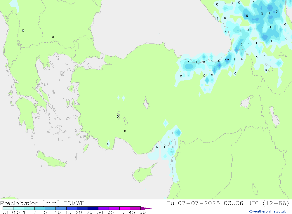Click the '40' legend scale label
The image size is (292, 214).
click(121, 212)
